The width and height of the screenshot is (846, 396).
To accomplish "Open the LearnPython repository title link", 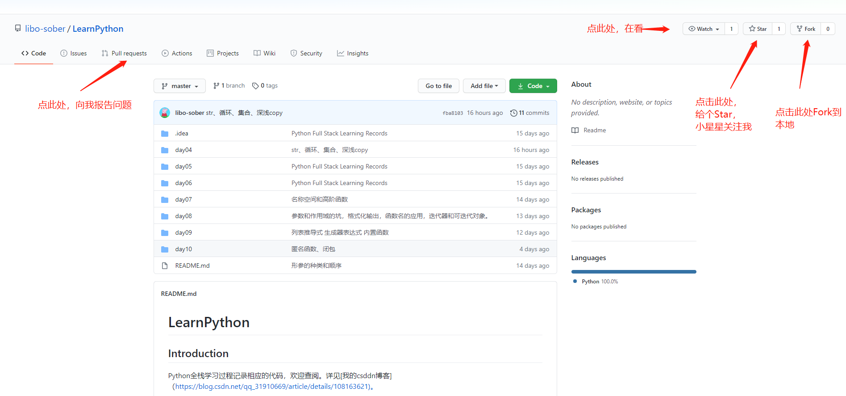I will (98, 29).
